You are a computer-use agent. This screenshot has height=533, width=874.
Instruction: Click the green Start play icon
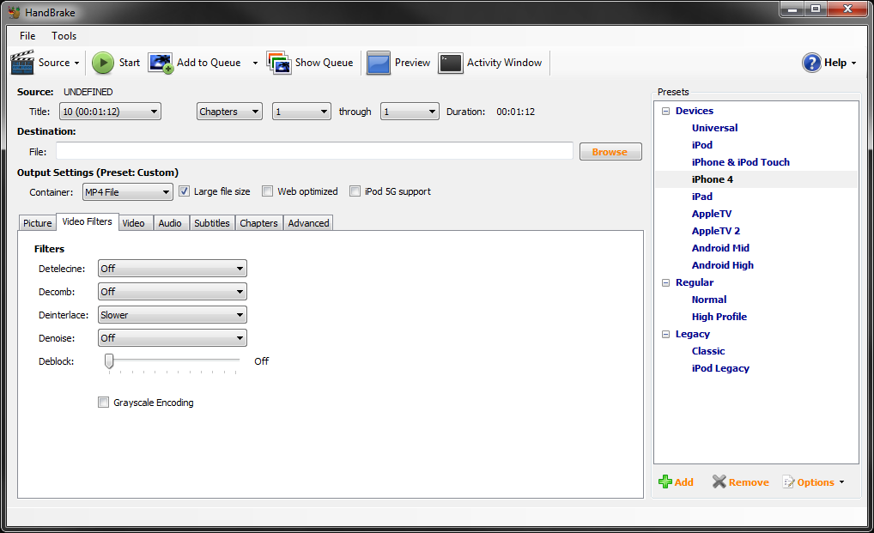point(102,63)
